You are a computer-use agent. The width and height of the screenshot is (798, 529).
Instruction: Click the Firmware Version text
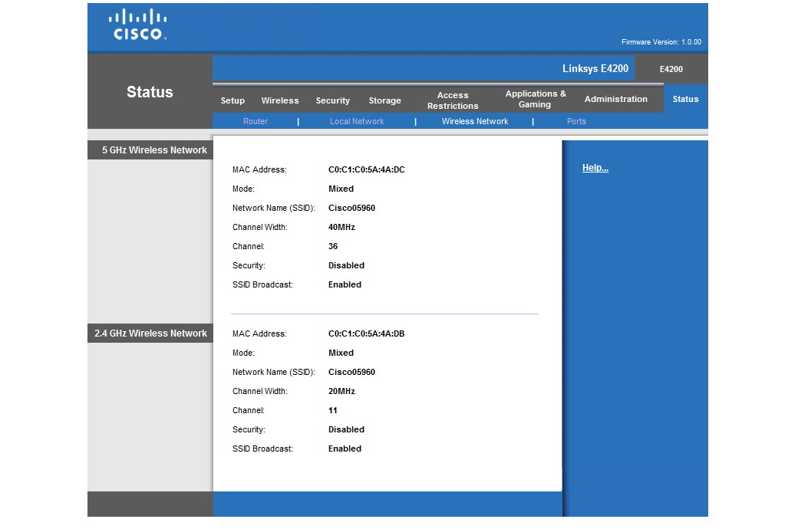pyautogui.click(x=661, y=42)
